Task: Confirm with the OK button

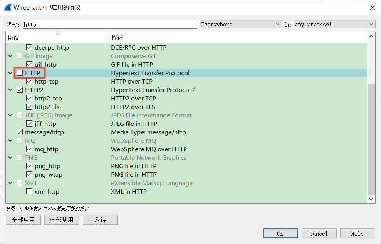Action: 280,233
